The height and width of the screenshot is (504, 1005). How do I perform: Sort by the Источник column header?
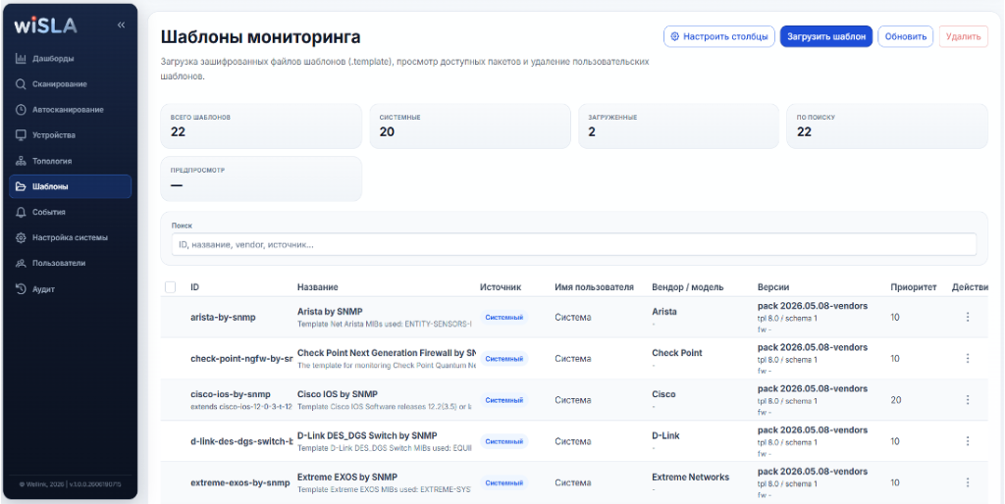(501, 287)
